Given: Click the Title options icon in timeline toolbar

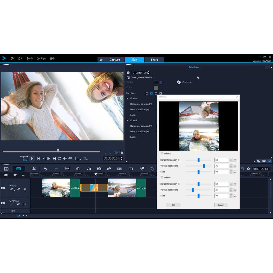Looking at the screenshot, I should (119, 169).
